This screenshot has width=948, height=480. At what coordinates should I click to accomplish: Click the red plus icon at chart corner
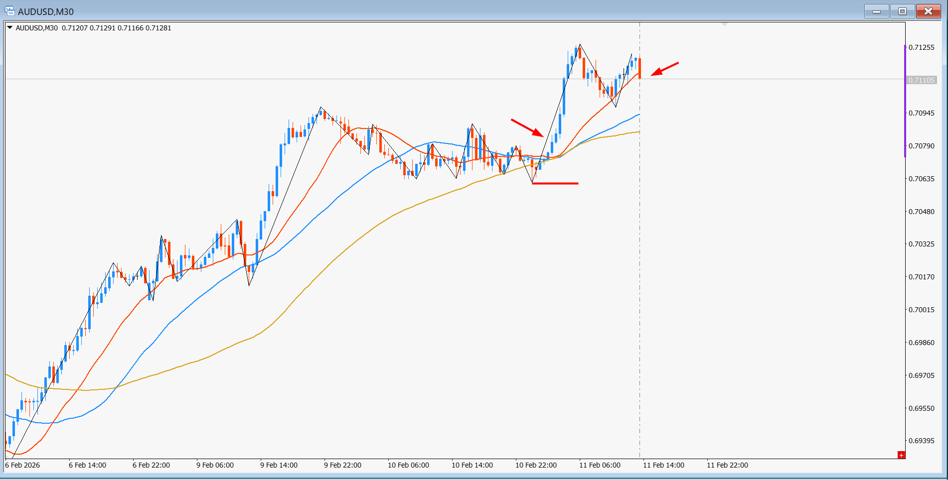point(901,455)
